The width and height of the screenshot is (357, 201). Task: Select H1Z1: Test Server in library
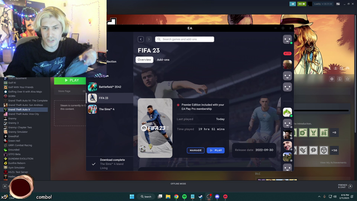(18, 172)
